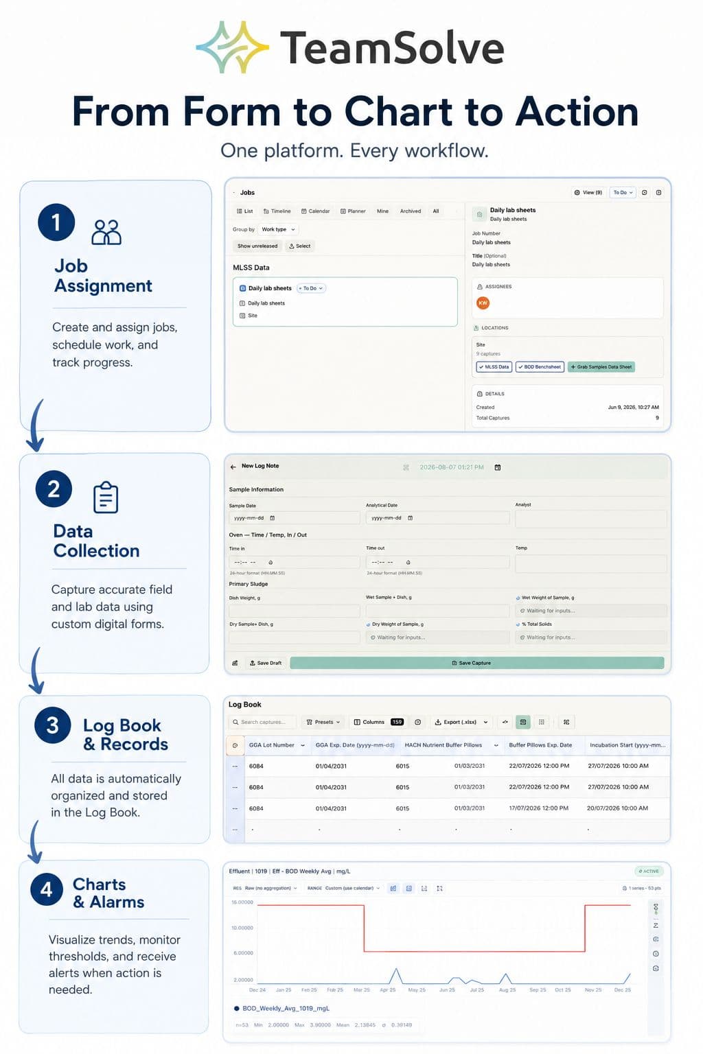Click the third chart toolbar icon after RANGE
The image size is (703, 1054).
tap(424, 888)
